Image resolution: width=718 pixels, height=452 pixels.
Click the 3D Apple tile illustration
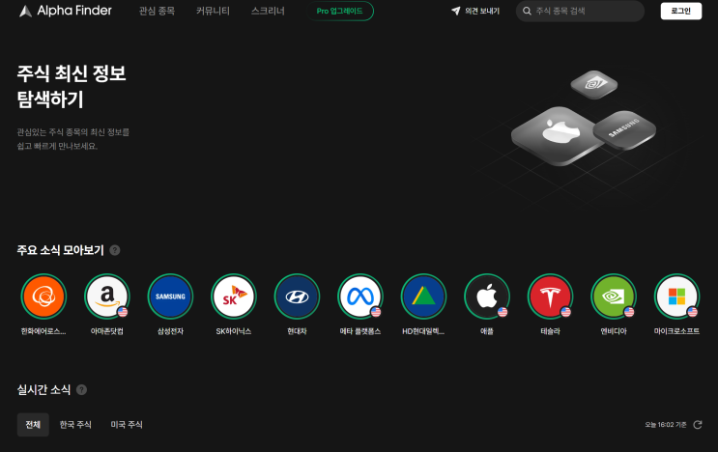tap(557, 136)
